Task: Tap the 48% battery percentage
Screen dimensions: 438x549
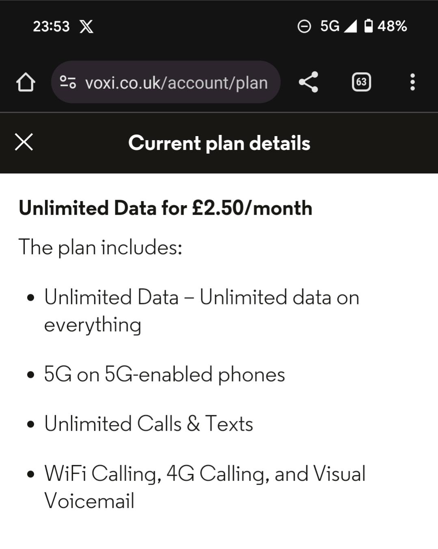Action: click(x=392, y=26)
